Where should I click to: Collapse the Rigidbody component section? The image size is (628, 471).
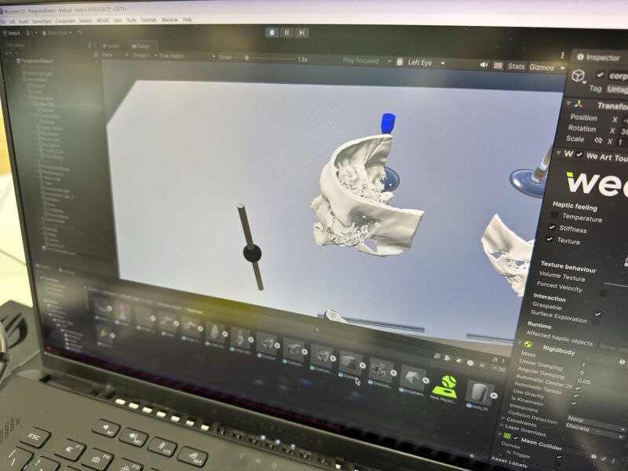point(519,343)
